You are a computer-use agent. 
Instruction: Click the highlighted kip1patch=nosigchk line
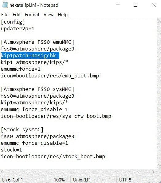click(x=30, y=55)
